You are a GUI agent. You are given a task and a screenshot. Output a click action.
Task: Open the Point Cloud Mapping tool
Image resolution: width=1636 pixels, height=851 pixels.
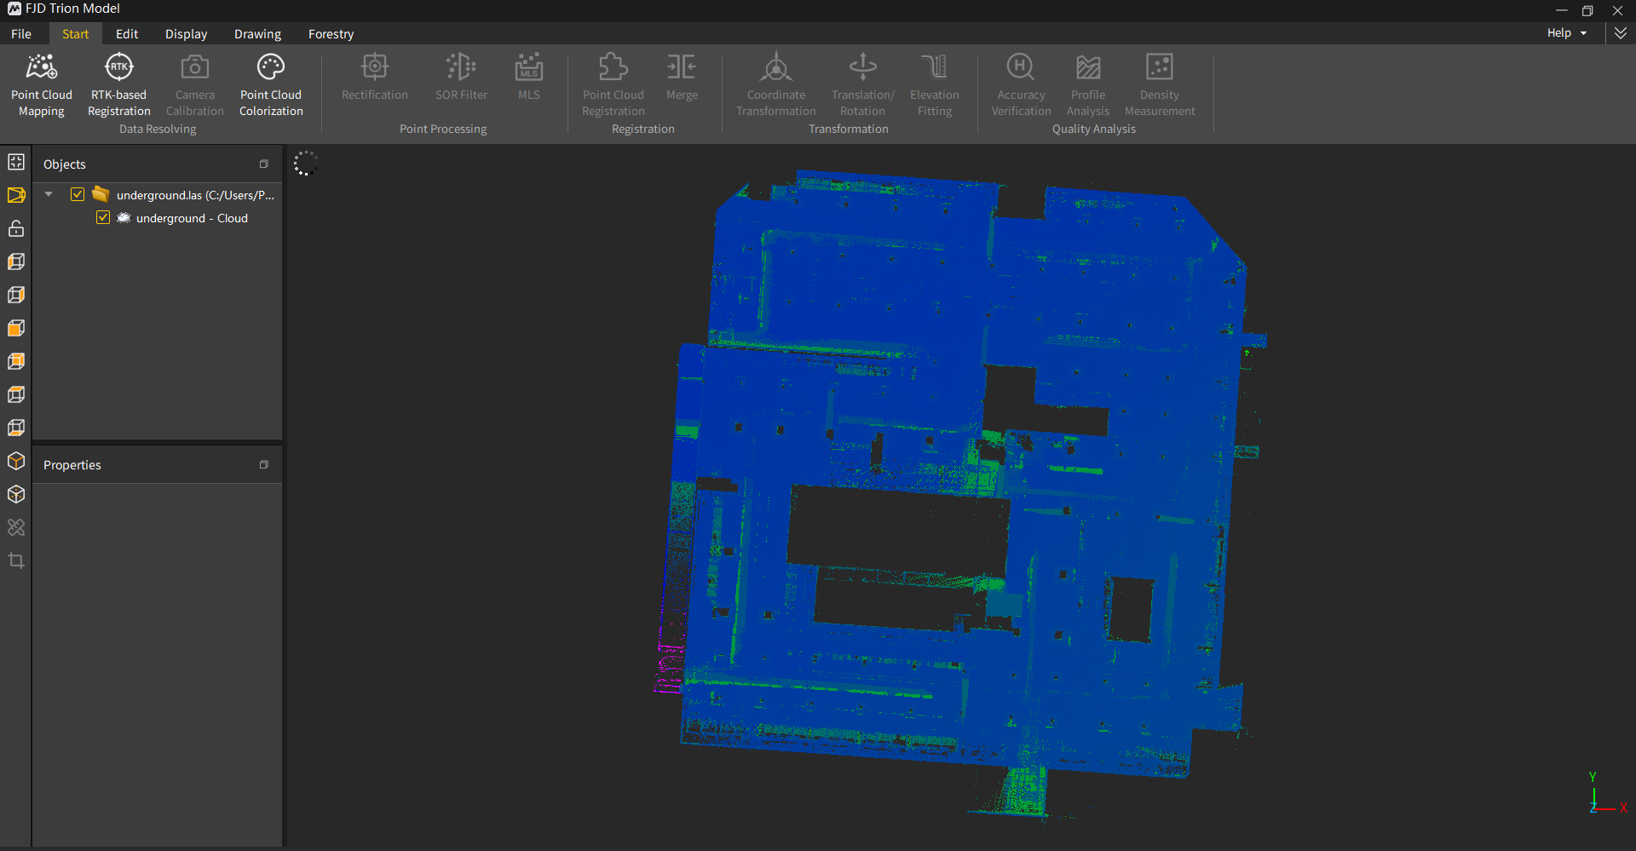coord(41,85)
